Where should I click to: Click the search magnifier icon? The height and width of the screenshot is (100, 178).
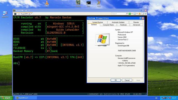point(127,14)
